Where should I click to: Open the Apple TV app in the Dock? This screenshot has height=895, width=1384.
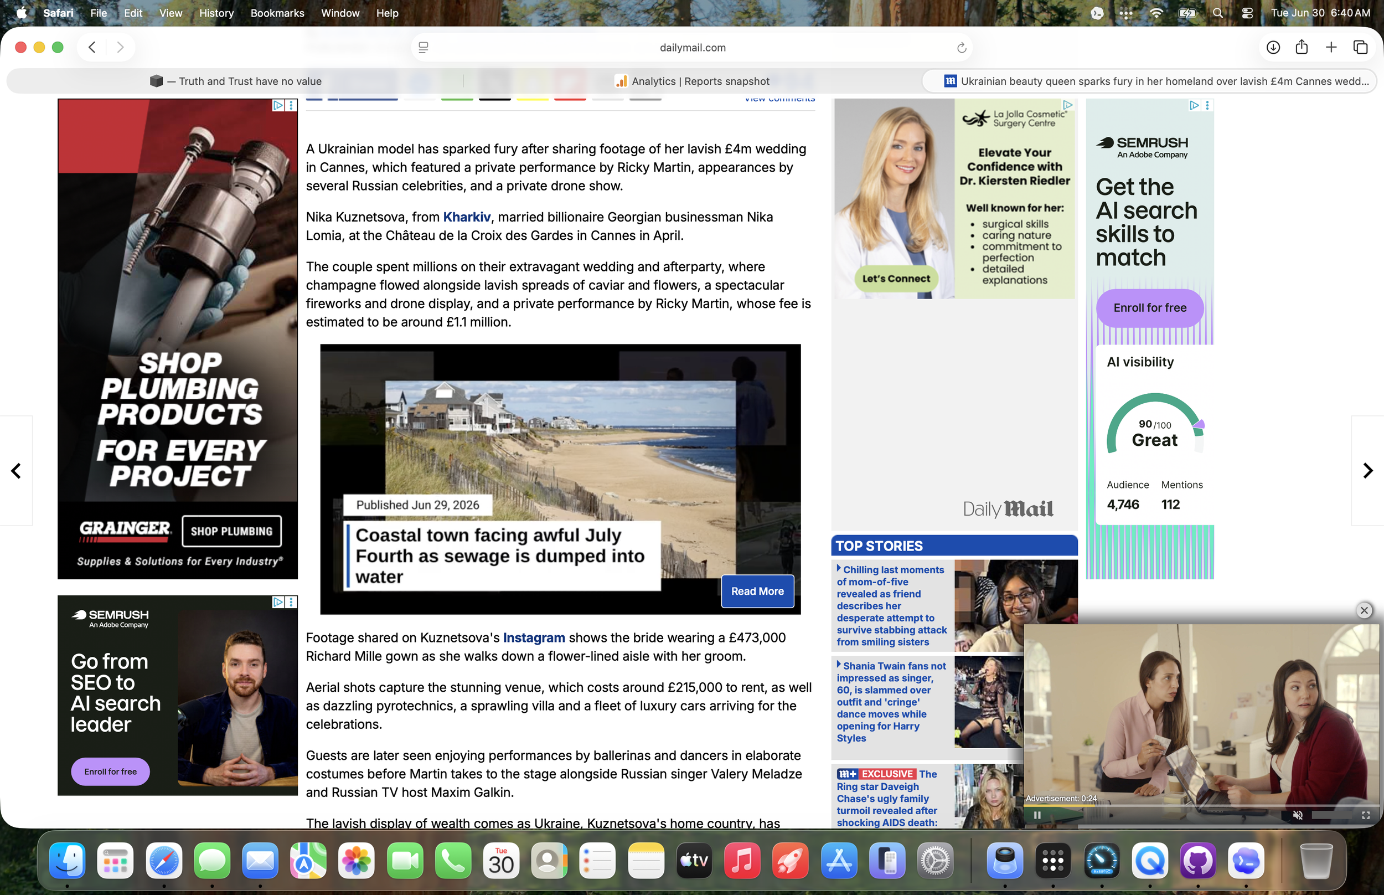[694, 861]
